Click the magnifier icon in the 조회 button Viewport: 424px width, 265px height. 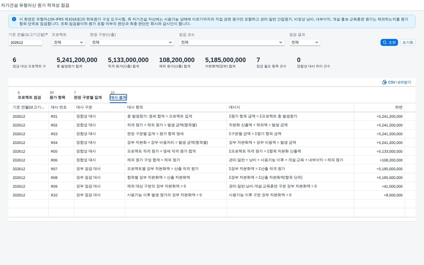pyautogui.click(x=385, y=42)
